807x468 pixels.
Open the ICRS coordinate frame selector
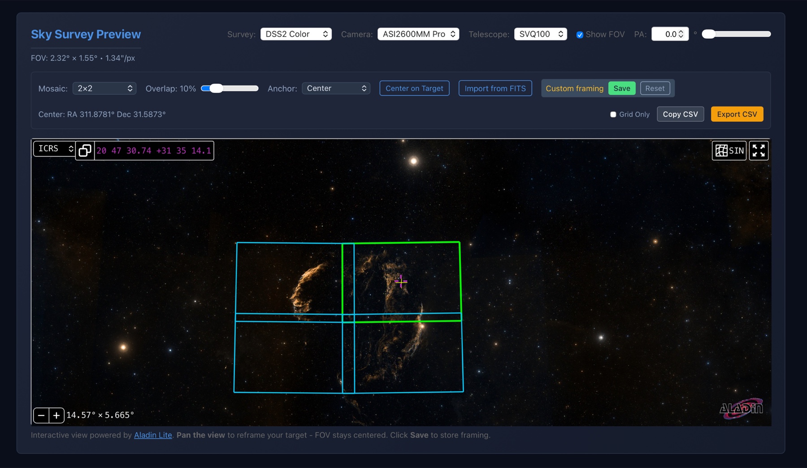click(x=54, y=149)
